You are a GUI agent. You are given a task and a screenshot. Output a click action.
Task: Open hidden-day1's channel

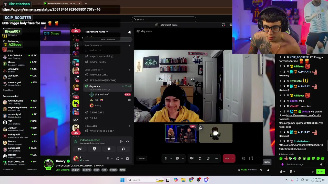click(x=108, y=62)
